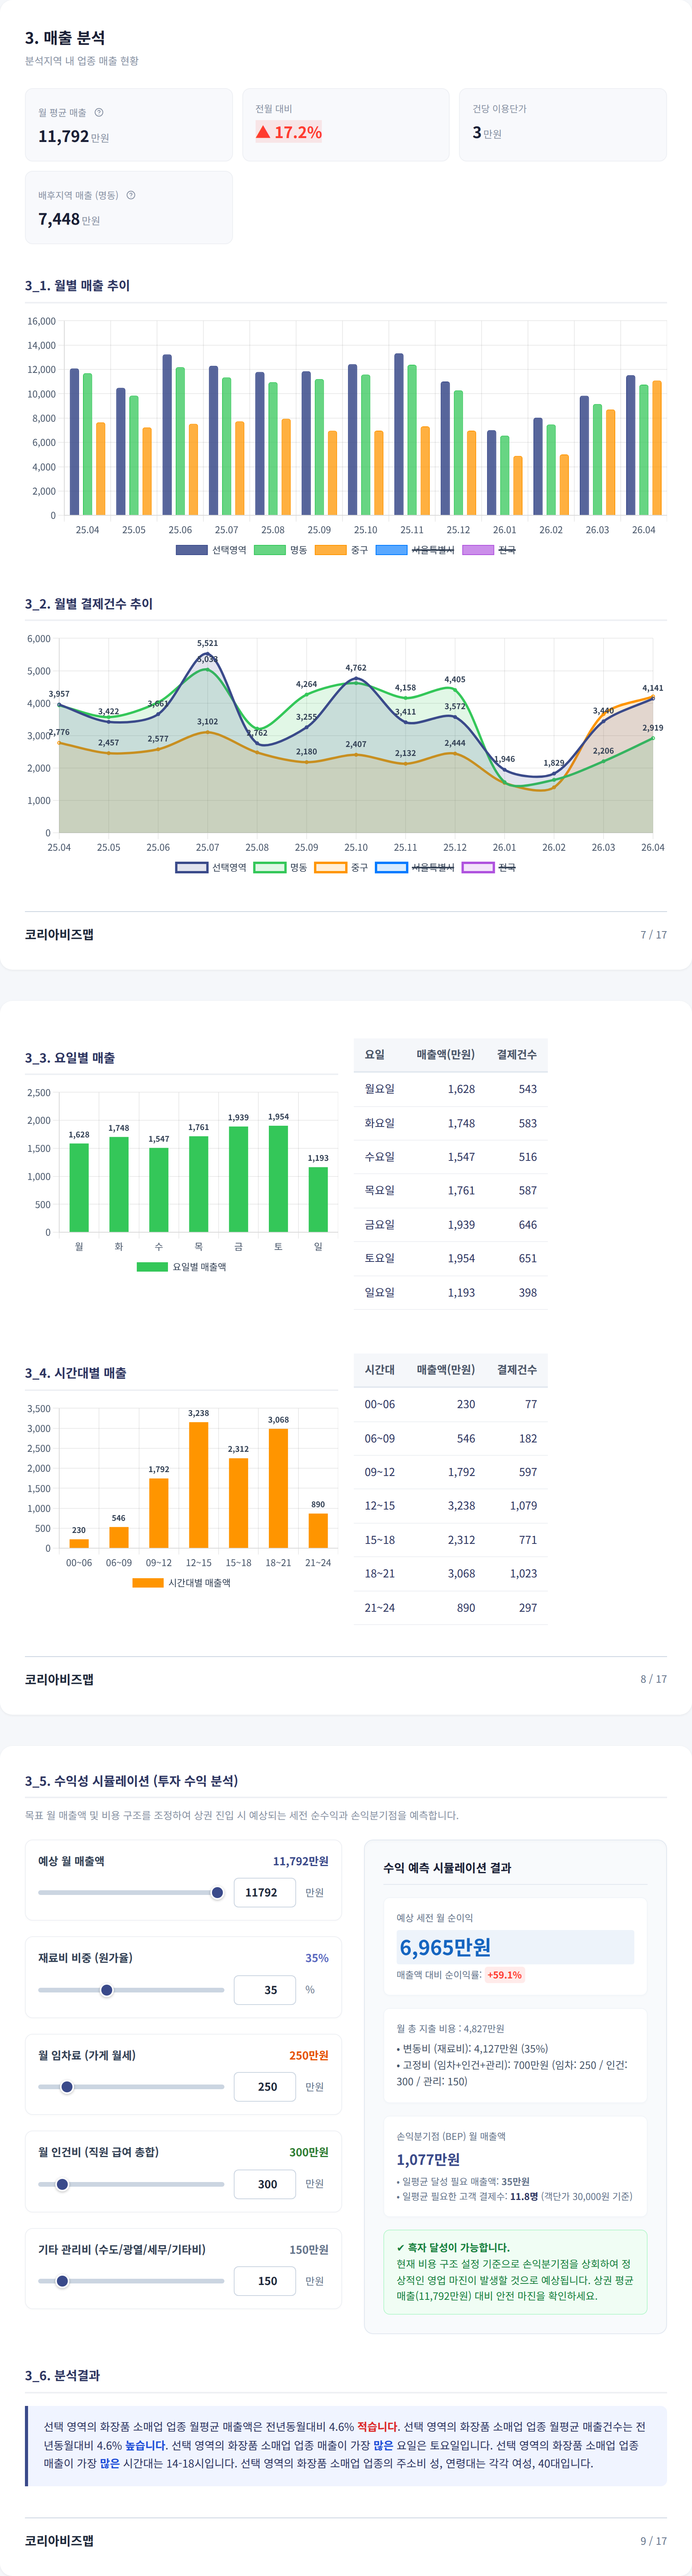The width and height of the screenshot is (692, 2576).
Task: Select the 화요일 row in weekday table
Action: [450, 1123]
